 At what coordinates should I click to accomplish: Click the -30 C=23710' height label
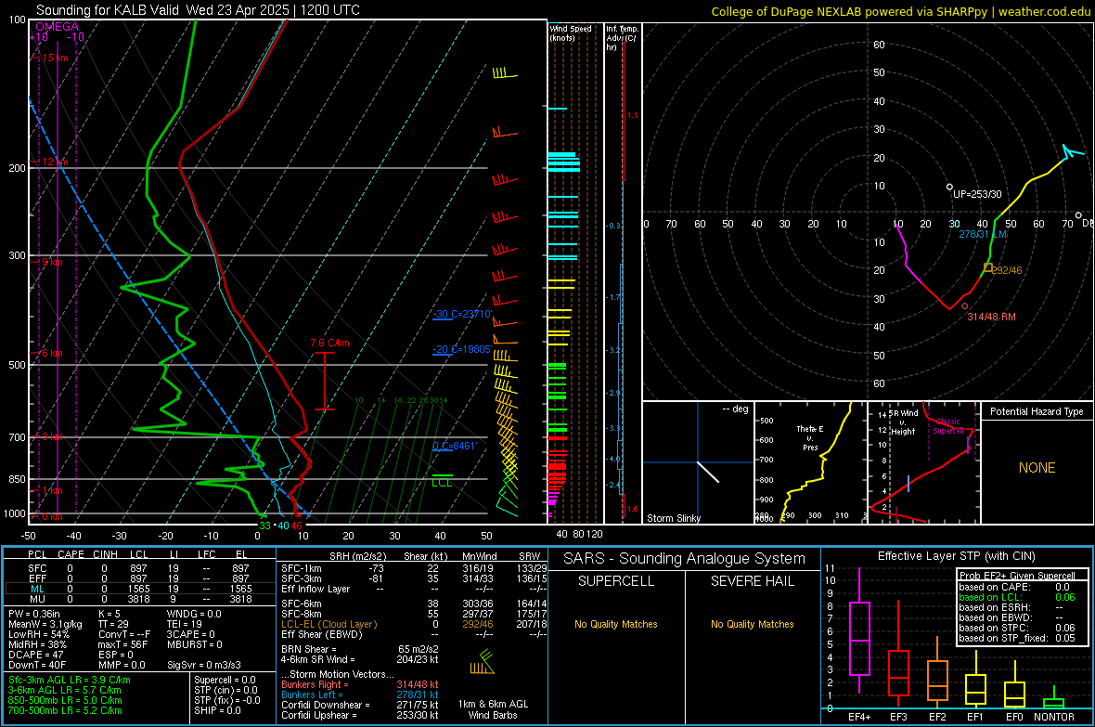[462, 314]
